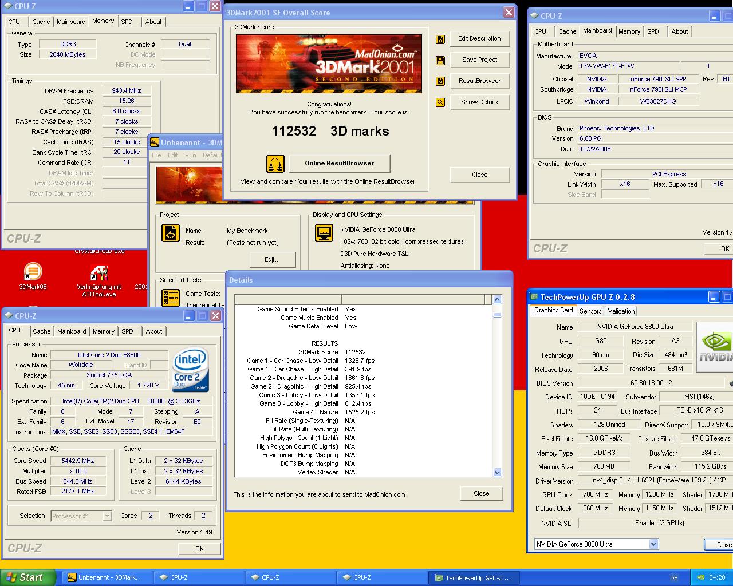Click the mainboard Model field 132-YW-E179-FTW

coord(629,66)
